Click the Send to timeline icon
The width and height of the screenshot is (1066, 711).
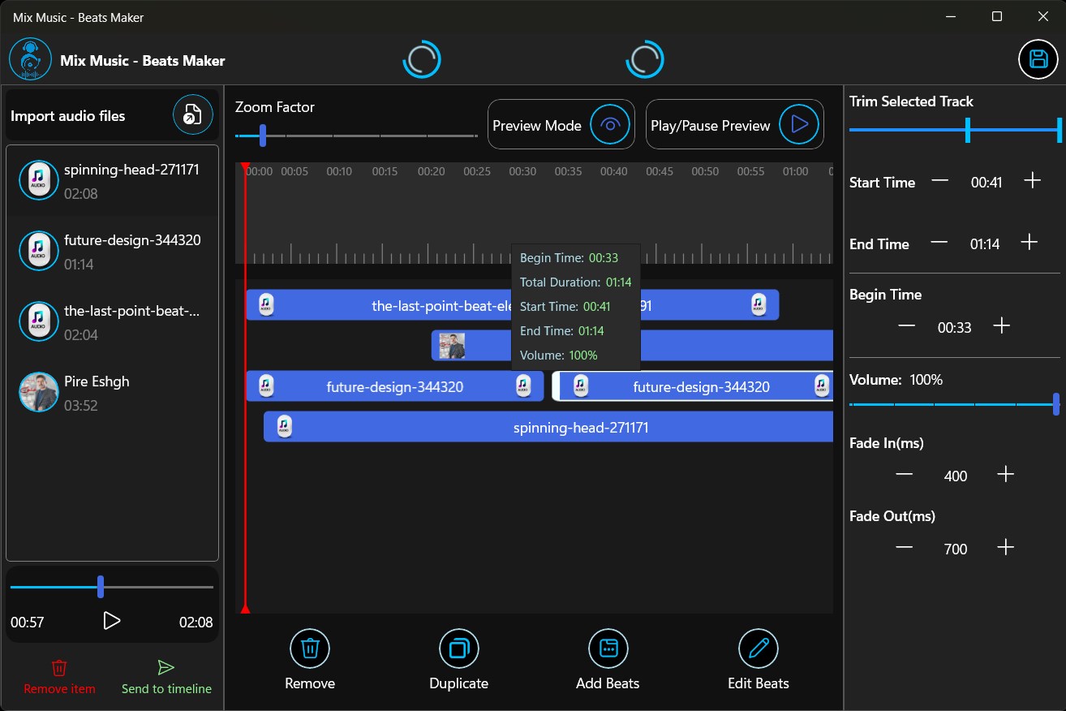coord(165,667)
